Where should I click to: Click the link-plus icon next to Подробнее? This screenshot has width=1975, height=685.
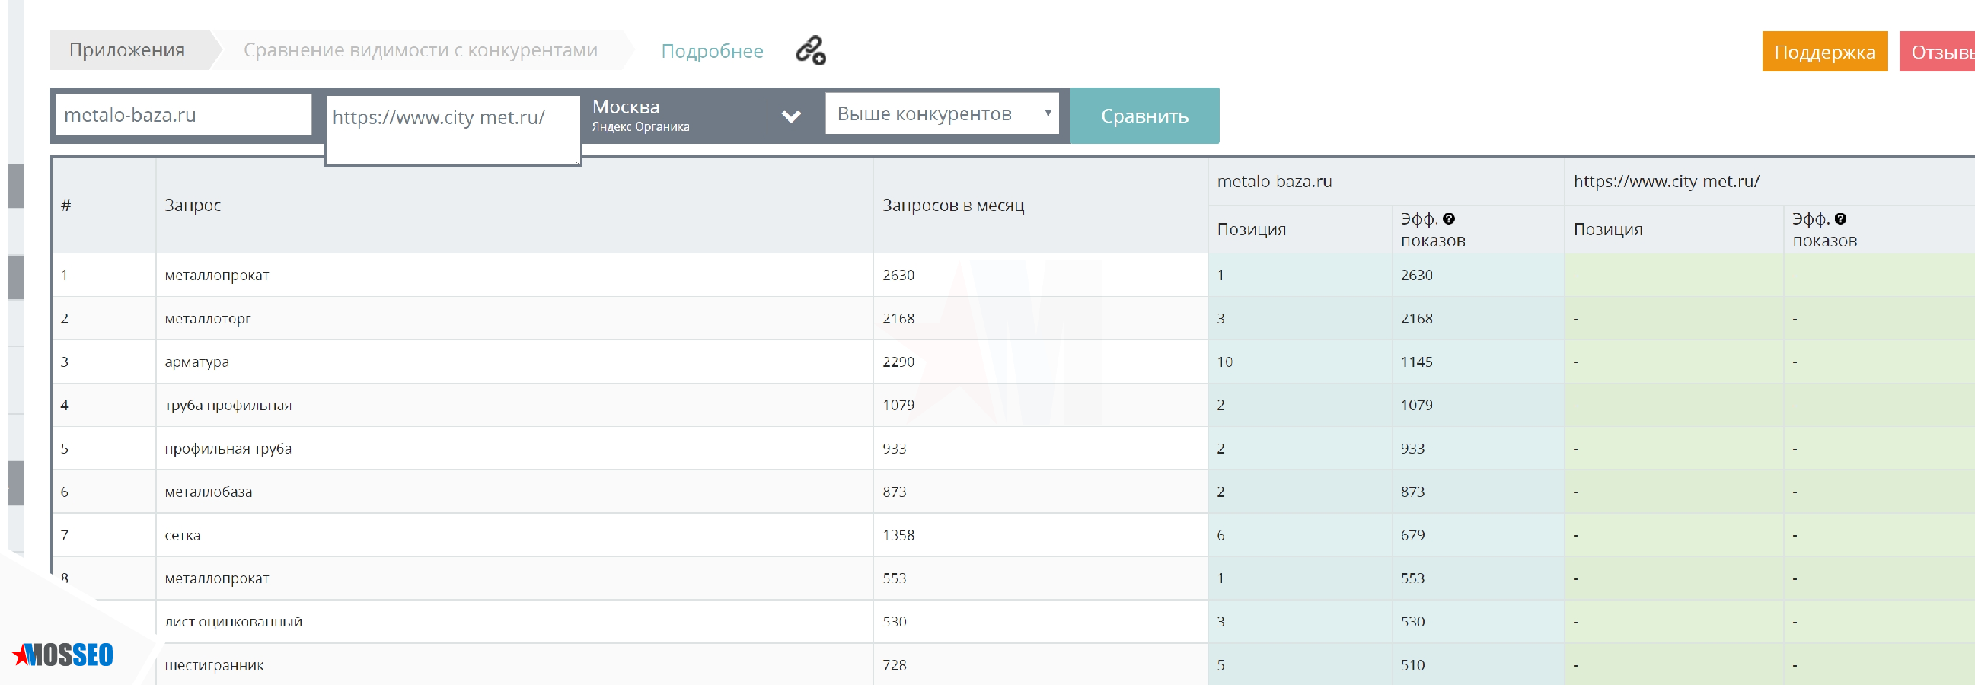coord(809,50)
